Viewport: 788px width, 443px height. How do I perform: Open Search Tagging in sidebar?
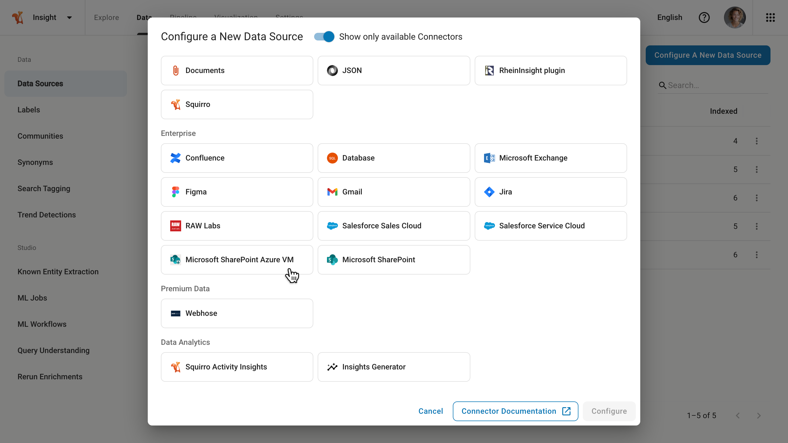click(x=44, y=189)
